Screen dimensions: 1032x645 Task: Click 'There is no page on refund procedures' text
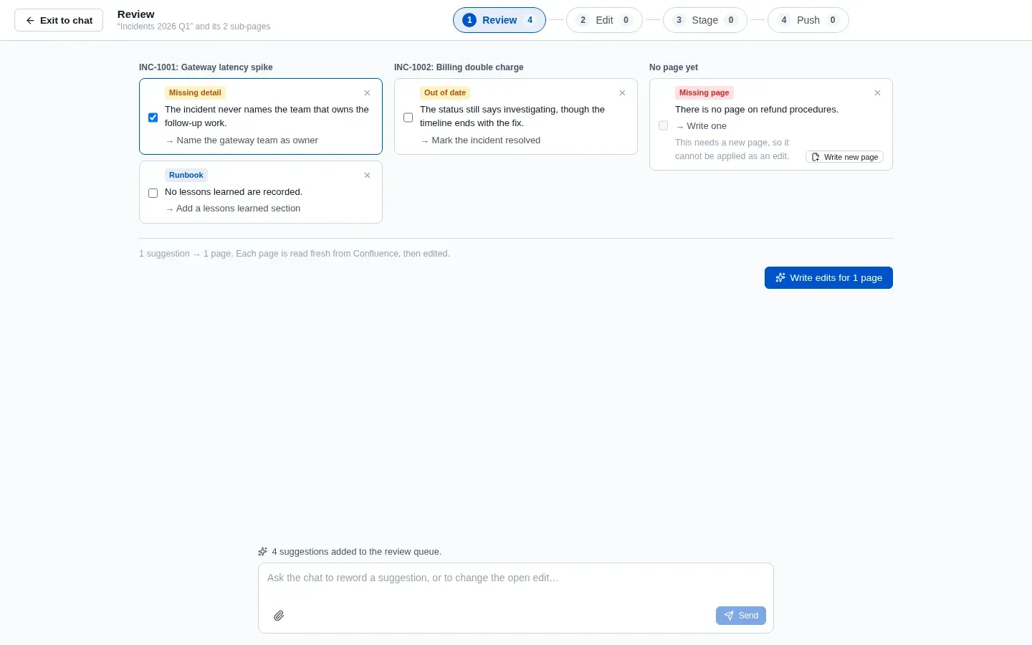pyautogui.click(x=757, y=110)
